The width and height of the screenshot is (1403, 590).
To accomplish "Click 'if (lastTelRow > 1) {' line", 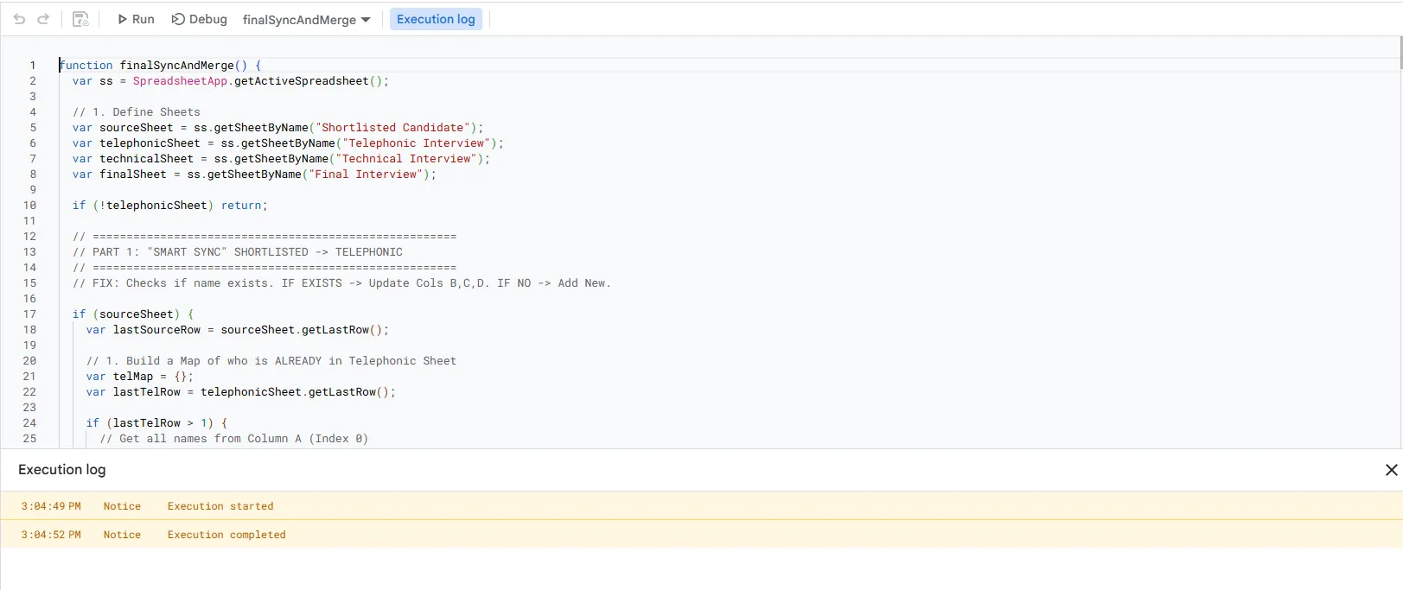I will point(156,423).
